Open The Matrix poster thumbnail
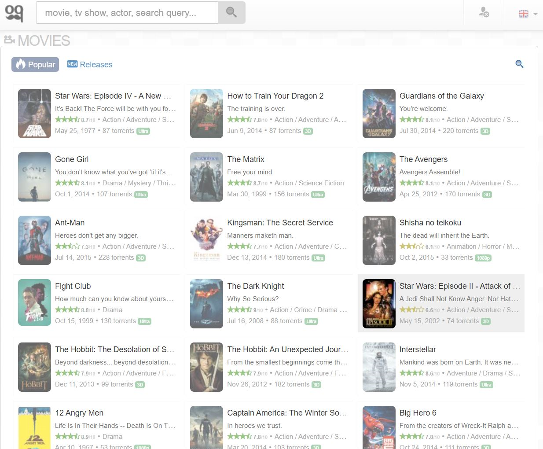Screen dimensions: 543x449 coord(206,177)
